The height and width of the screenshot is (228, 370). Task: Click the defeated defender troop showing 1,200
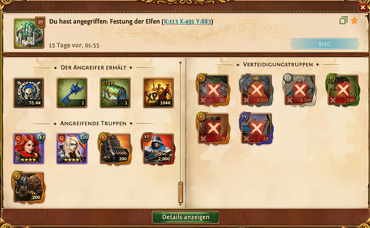[x=300, y=90]
